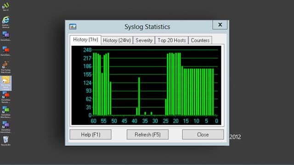Click the 31 vertical axis value
294x165 pixels.
pos(89,107)
